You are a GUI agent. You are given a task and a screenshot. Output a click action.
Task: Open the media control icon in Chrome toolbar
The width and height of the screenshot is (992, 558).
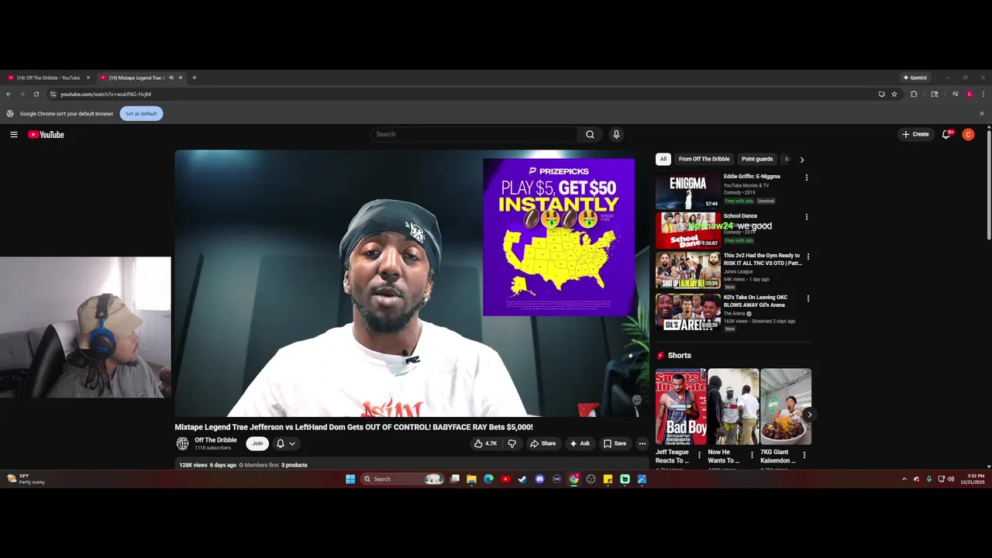click(955, 94)
